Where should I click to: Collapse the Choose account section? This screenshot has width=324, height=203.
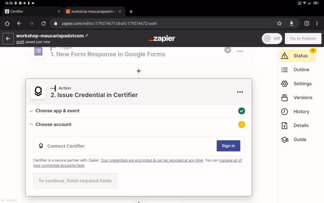pyautogui.click(x=139, y=124)
